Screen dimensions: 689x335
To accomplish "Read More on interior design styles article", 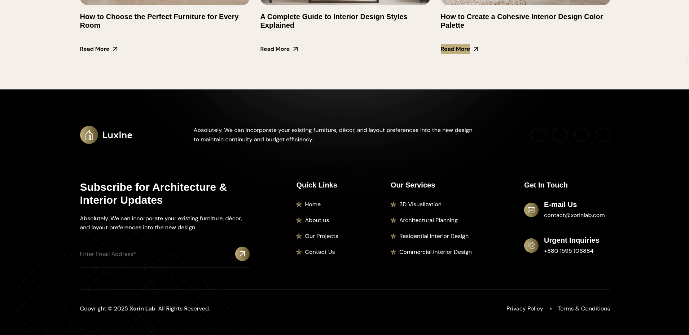I will tap(275, 49).
